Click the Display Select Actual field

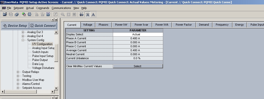[138, 34]
